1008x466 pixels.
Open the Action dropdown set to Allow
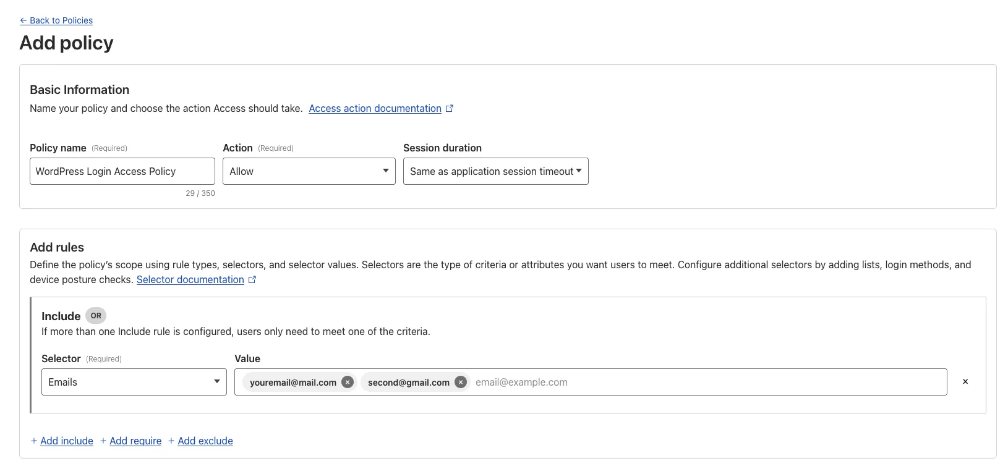coord(309,171)
